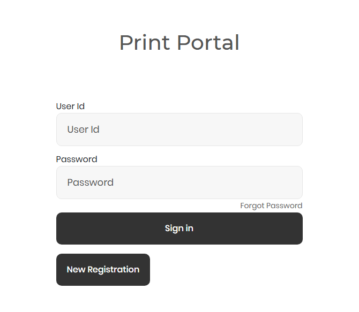Submit the login form with Sign in
The image size is (359, 312).
coord(179,229)
